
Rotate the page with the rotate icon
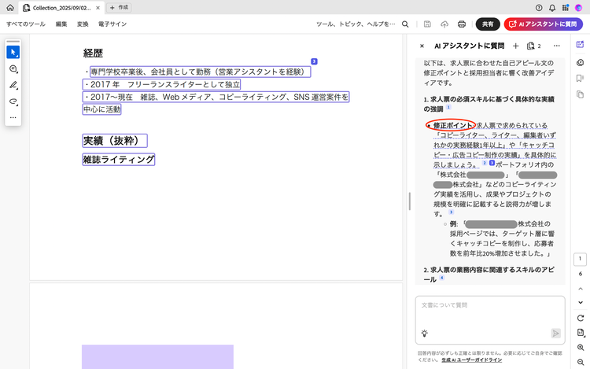[x=580, y=318]
